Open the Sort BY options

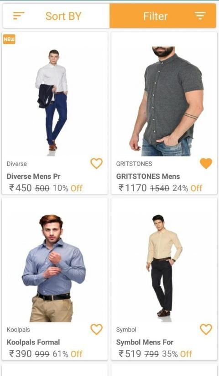click(56, 16)
